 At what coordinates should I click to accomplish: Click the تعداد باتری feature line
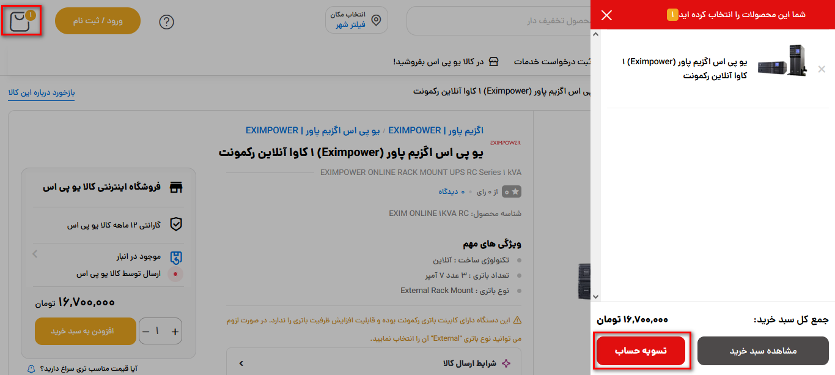click(468, 275)
